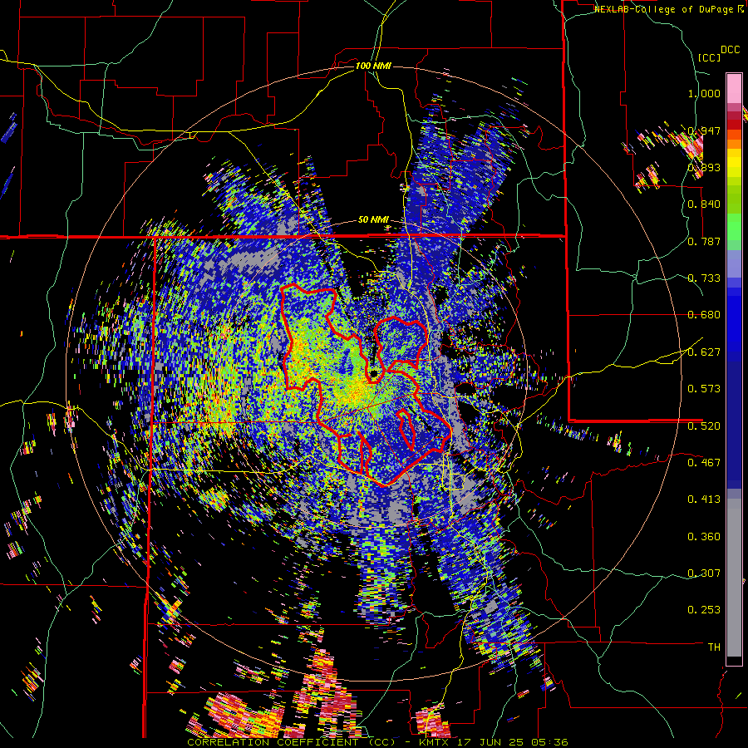
Task: Click the 0.307 legend value
Action: pyautogui.click(x=704, y=573)
